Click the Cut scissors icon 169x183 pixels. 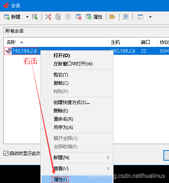(48, 17)
